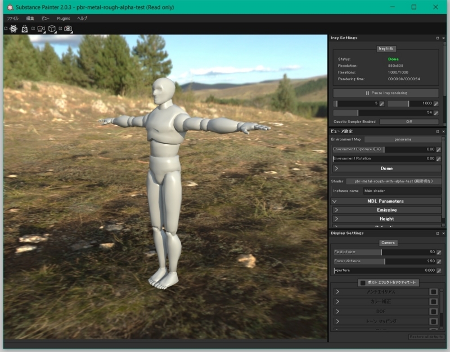This screenshot has width=450, height=352.
Task: Open the Substance Share bag icon
Action: (x=25, y=29)
